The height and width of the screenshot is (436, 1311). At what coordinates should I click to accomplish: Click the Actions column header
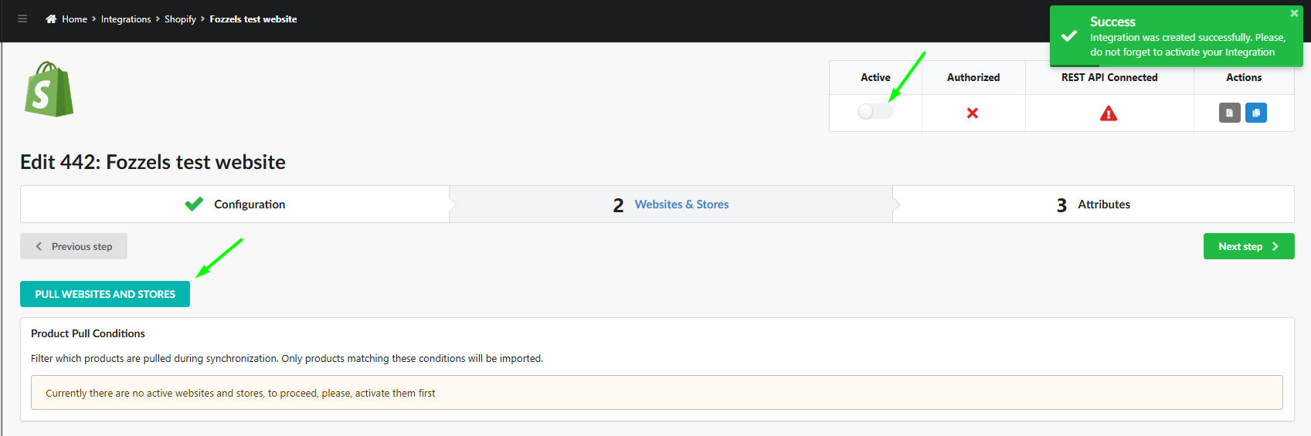(1244, 77)
